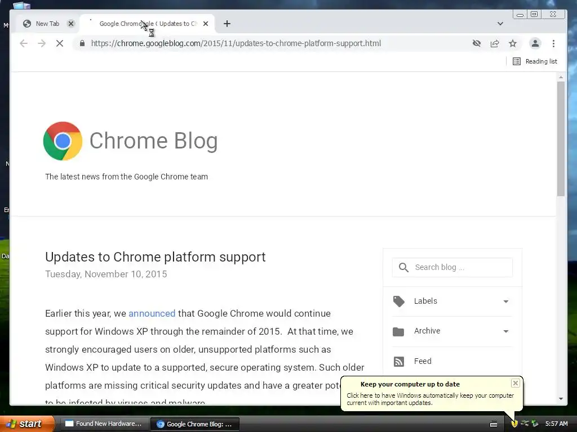Click the network connection tray icon
The image size is (577, 432).
point(525,423)
